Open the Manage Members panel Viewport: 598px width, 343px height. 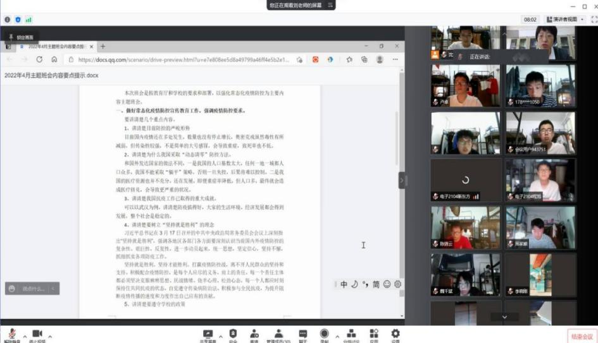coord(278,334)
